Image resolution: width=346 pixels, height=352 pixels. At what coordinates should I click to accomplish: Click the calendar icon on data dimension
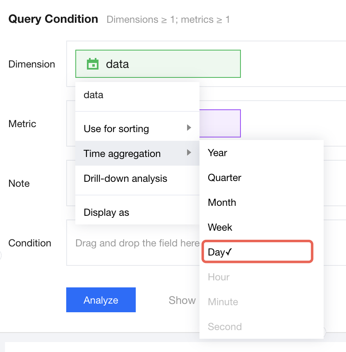tap(93, 64)
